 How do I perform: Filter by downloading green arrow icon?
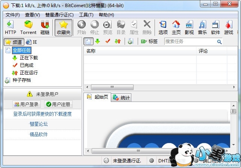click(97, 41)
